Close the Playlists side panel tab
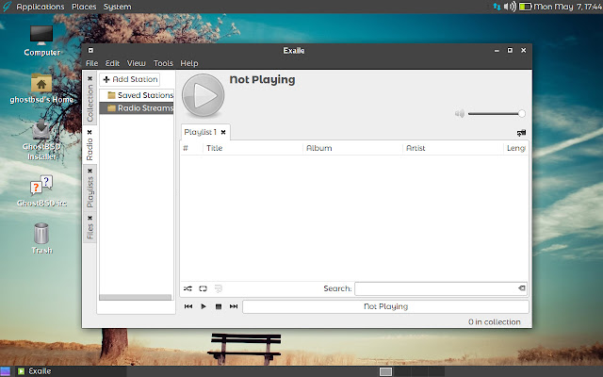 click(x=90, y=172)
